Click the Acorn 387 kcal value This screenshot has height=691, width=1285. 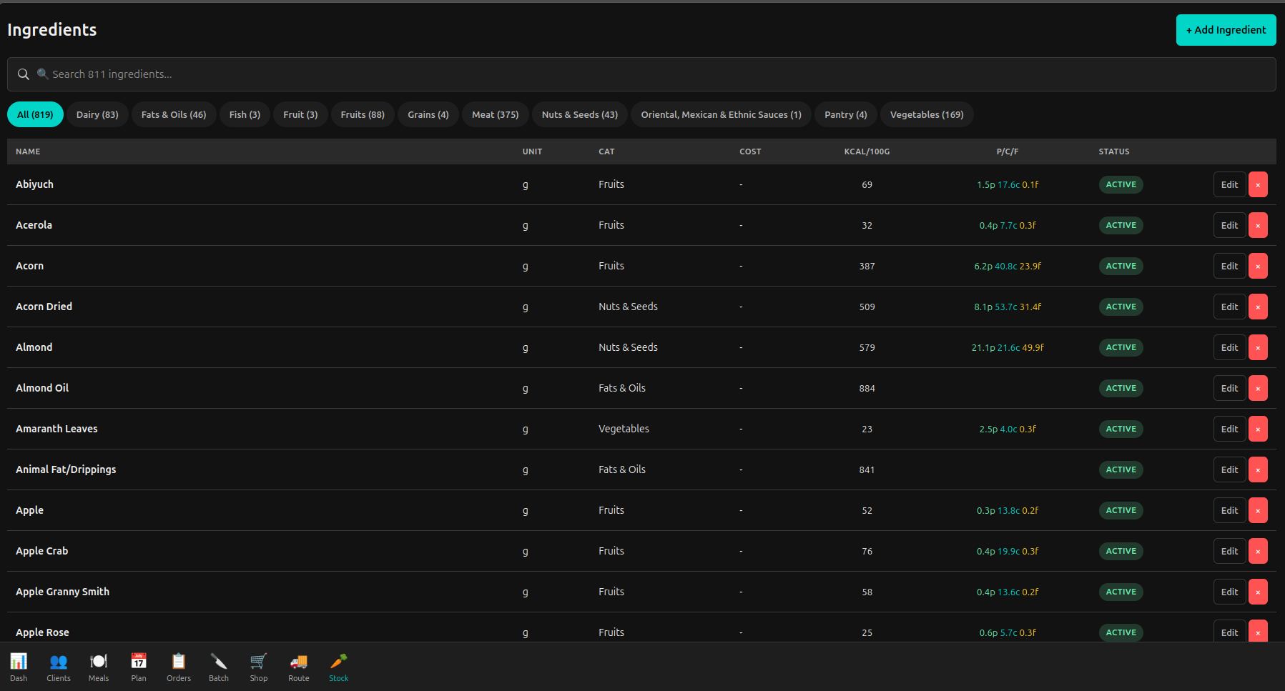(x=867, y=266)
